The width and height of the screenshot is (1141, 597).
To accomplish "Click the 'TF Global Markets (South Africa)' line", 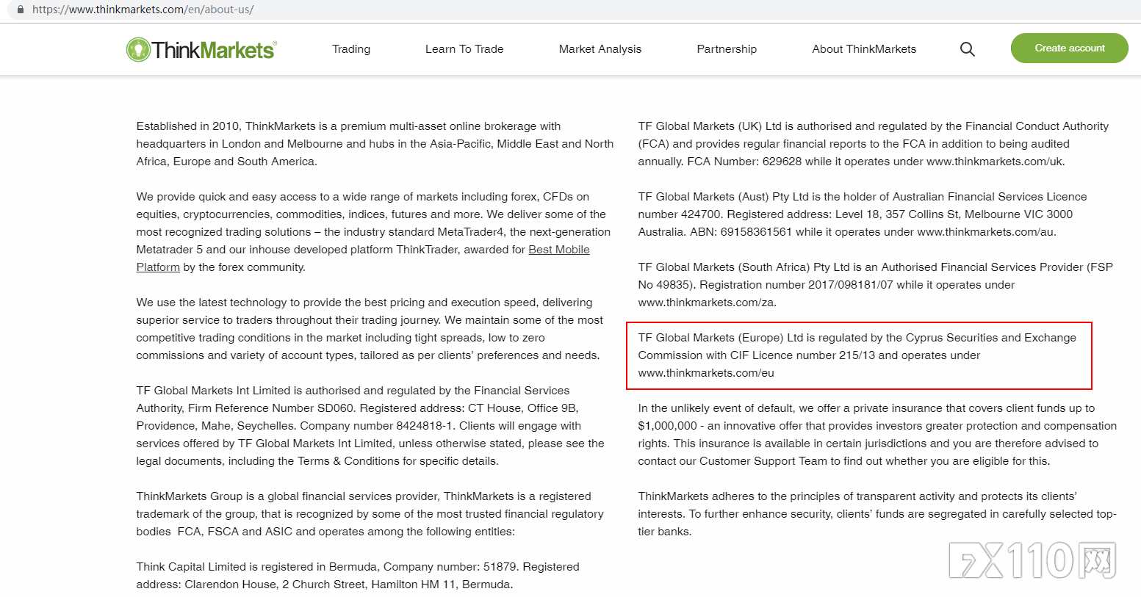I will [875, 267].
